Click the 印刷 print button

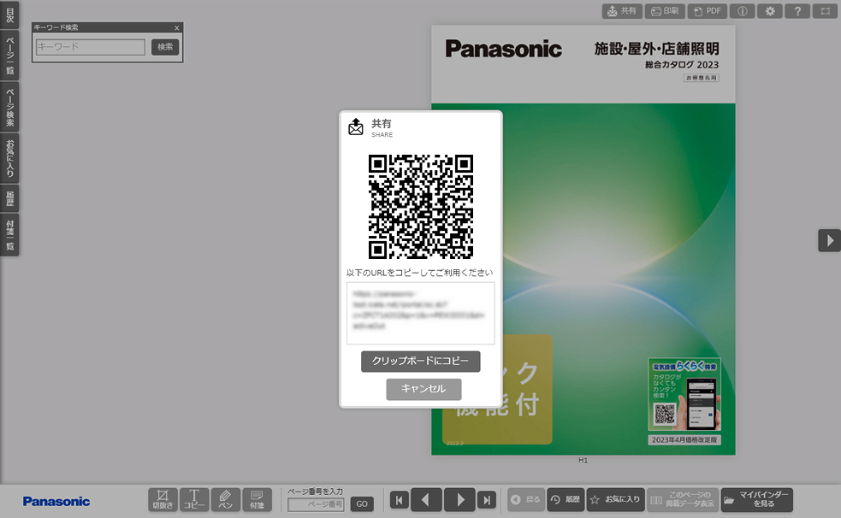pos(665,11)
